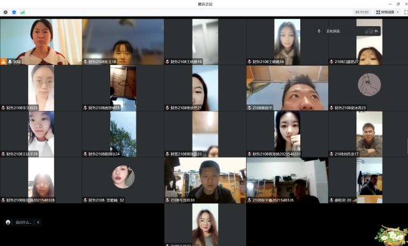Open the grid view layout dropdown
Viewport: 408px width, 246px height.
click(387, 12)
